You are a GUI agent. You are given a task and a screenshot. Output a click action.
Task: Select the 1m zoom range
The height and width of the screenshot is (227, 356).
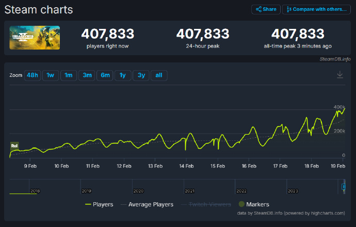click(x=68, y=75)
